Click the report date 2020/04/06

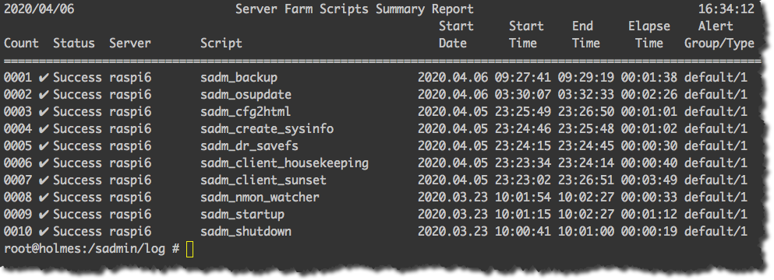(39, 9)
